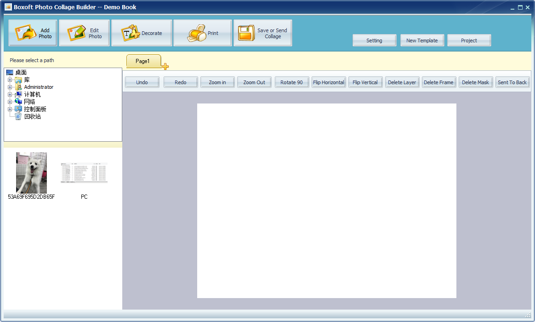The image size is (535, 322).
Task: Open the Setting dialog
Action: click(374, 40)
